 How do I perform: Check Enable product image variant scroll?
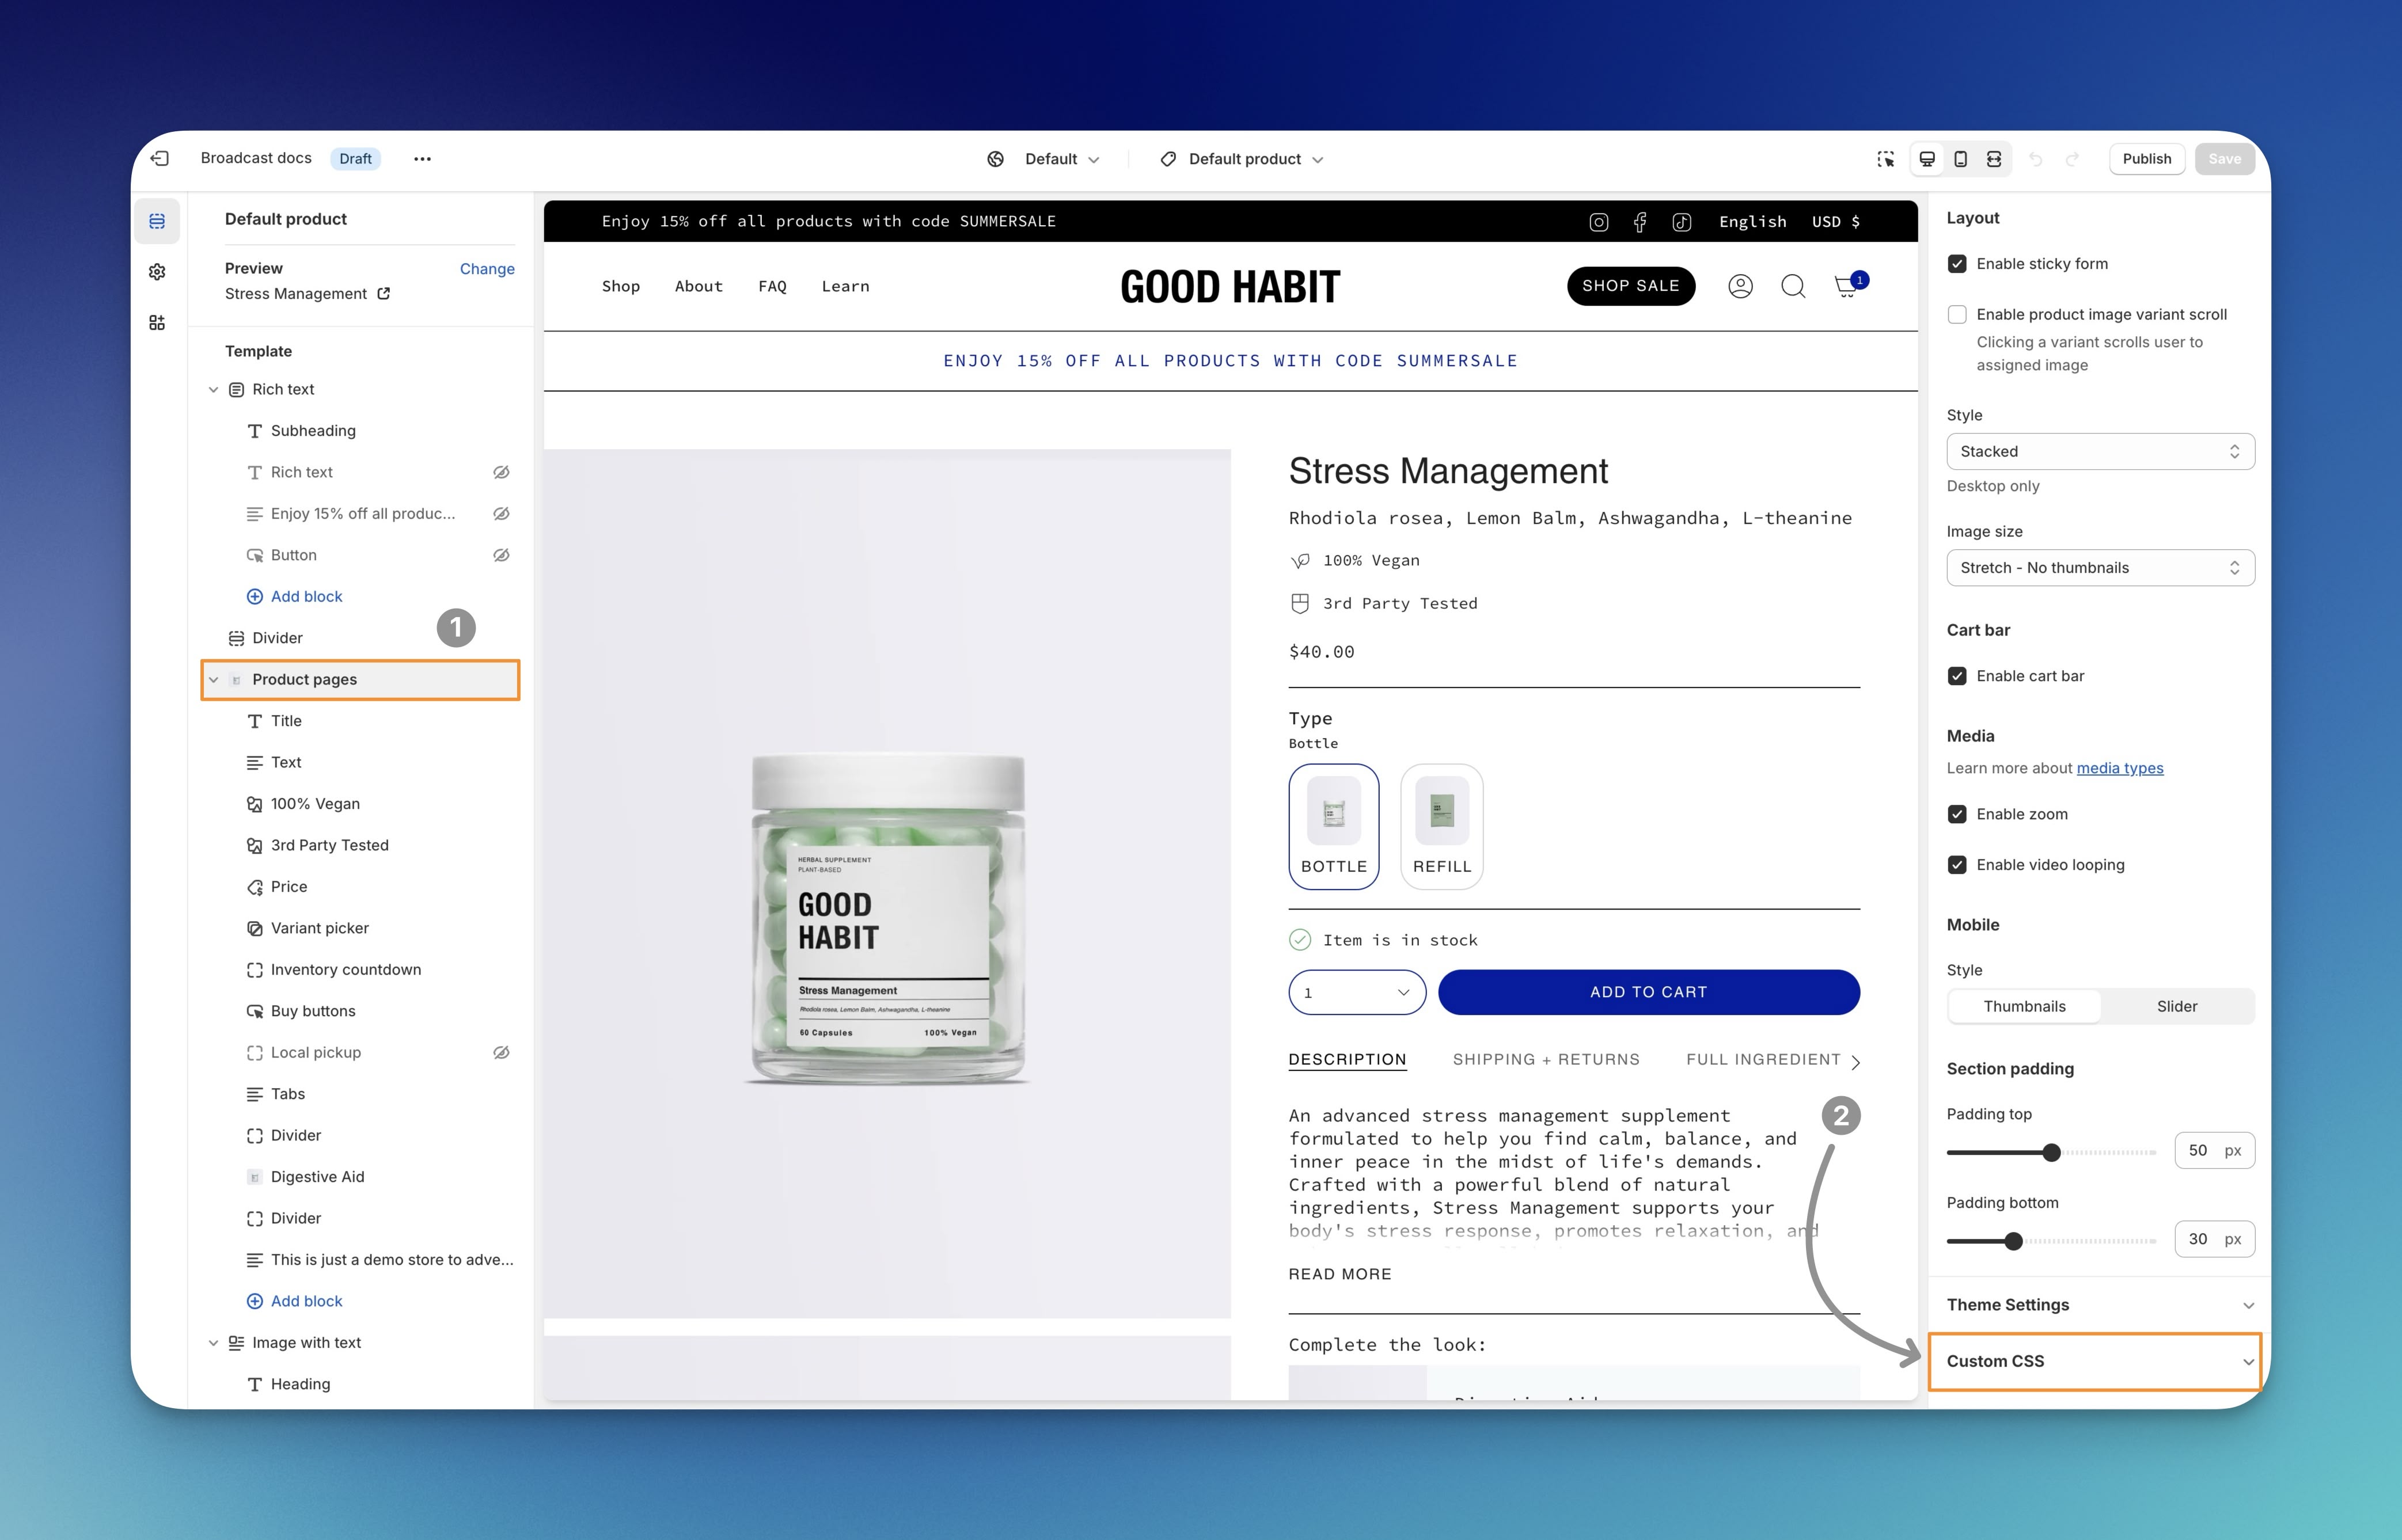[1957, 315]
